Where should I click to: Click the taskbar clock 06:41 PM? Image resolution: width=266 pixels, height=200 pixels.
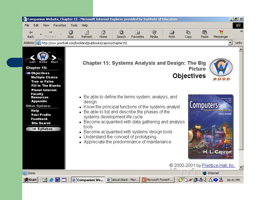(x=233, y=180)
